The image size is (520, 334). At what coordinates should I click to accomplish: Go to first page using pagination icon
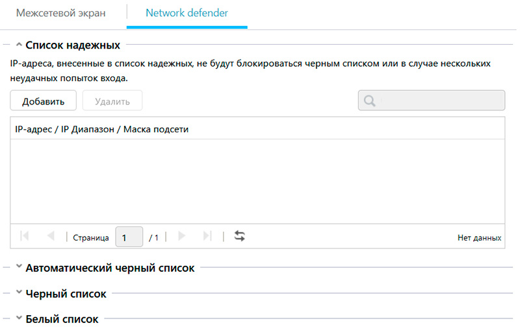(25, 237)
